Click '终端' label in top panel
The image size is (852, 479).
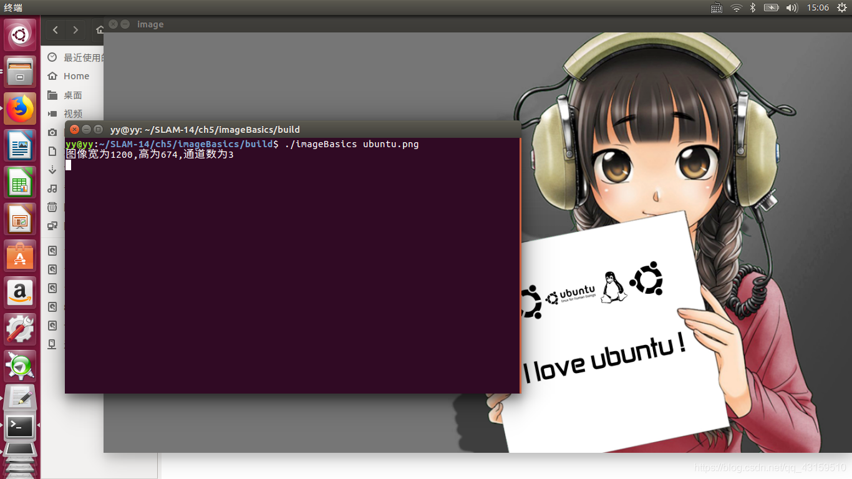pos(13,7)
